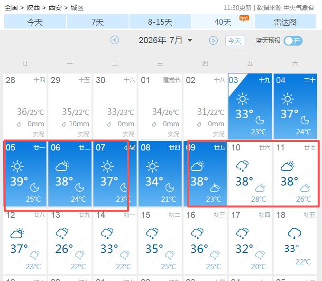Select the 01 建党节 day cell
322x281 pixels.
(x=160, y=106)
